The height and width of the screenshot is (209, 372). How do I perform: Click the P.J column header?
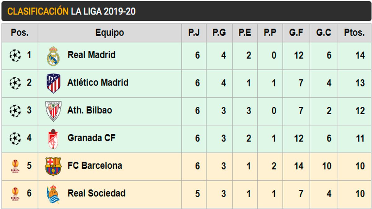point(194,33)
